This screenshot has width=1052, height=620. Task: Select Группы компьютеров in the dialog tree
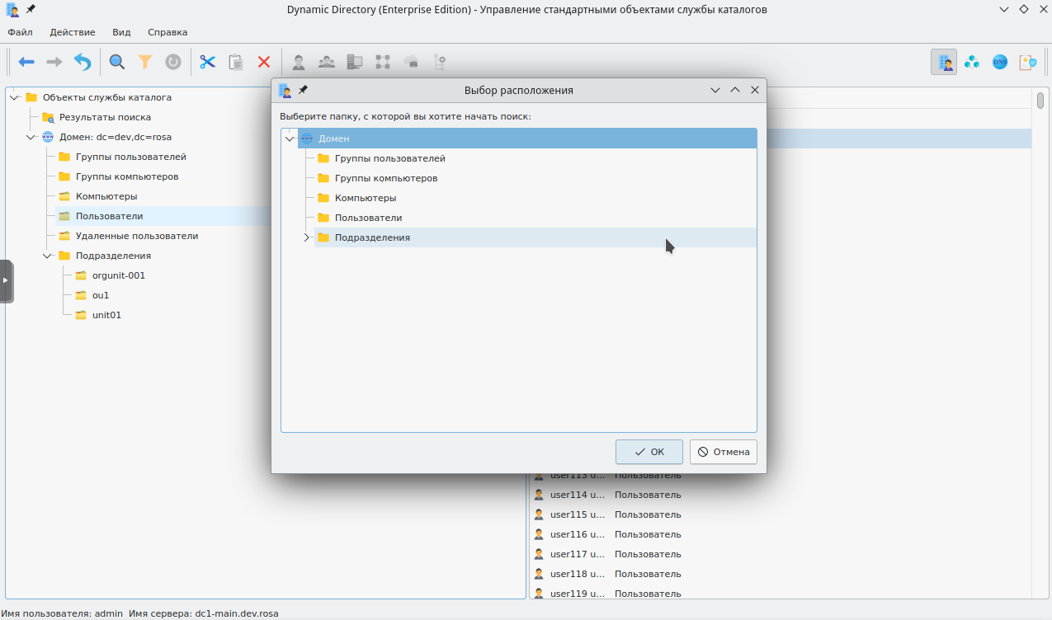(x=385, y=178)
